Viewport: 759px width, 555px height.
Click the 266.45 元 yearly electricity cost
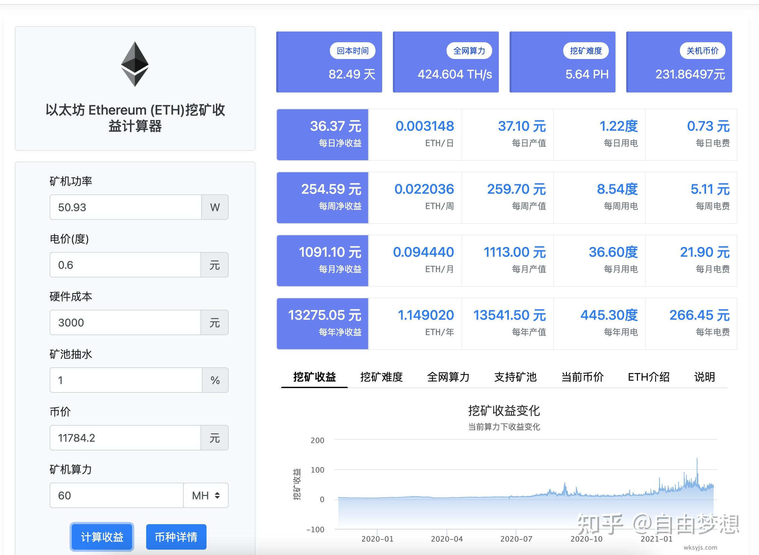[x=700, y=315]
